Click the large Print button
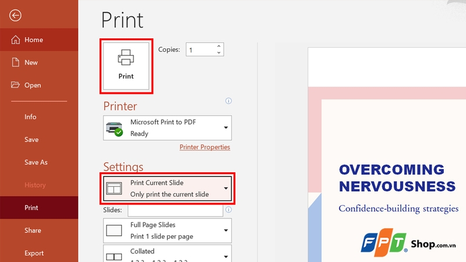 [x=126, y=66]
